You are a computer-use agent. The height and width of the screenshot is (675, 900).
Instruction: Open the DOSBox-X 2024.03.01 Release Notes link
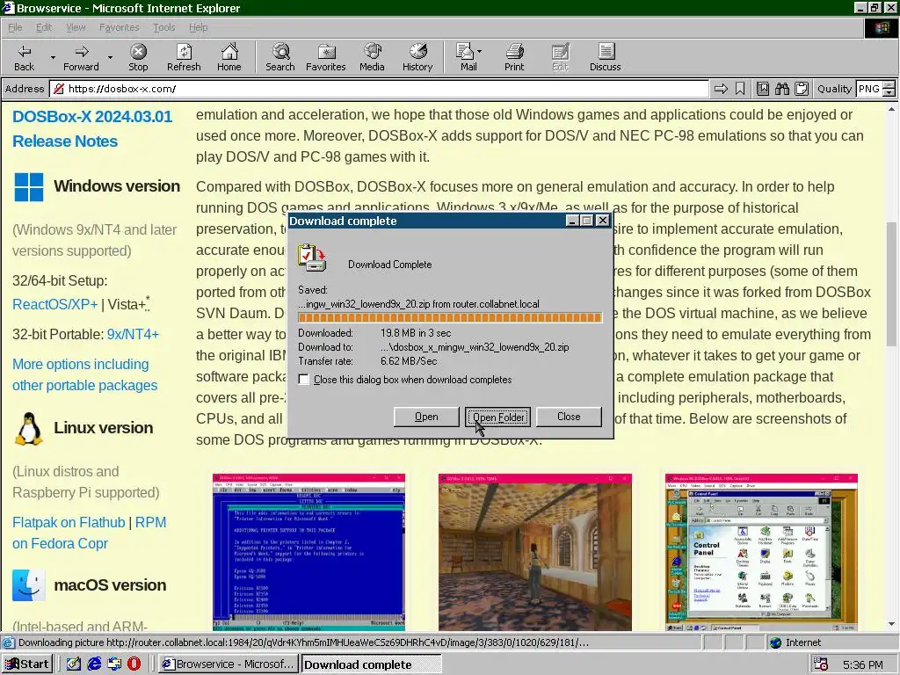[x=92, y=128]
